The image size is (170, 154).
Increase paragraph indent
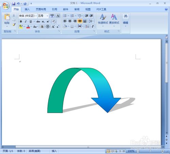pyautogui.click(x=91, y=16)
